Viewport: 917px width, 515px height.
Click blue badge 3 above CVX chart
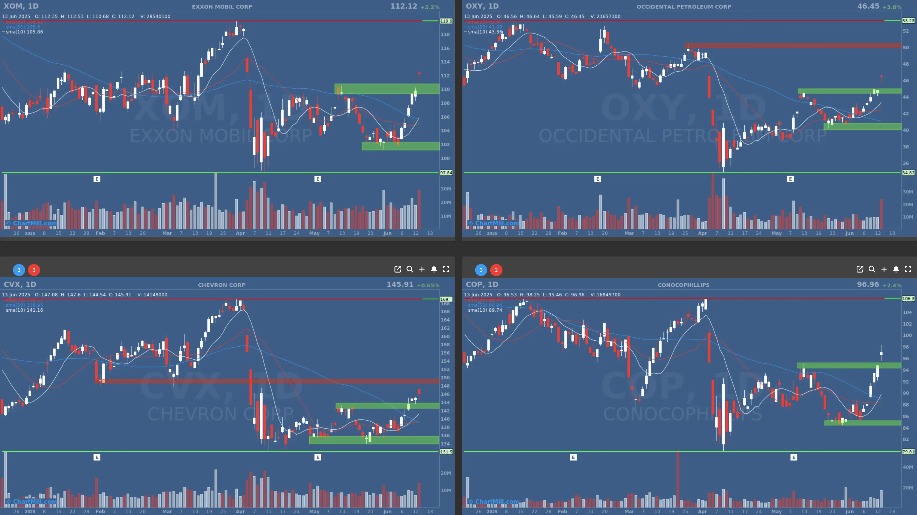click(x=19, y=270)
